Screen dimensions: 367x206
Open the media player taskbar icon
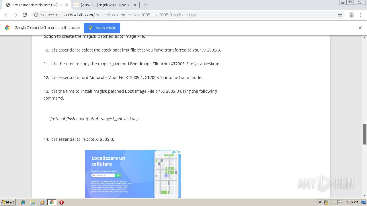(x=42, y=202)
